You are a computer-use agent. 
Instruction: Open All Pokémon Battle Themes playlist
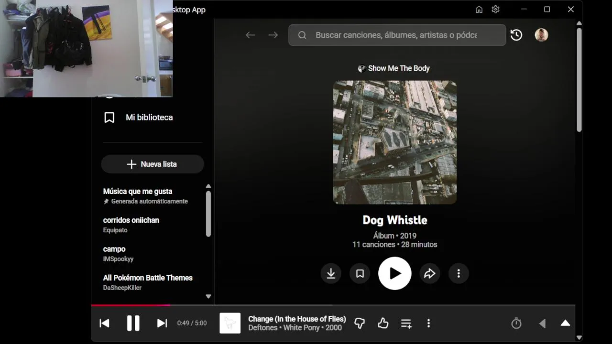[x=148, y=278]
